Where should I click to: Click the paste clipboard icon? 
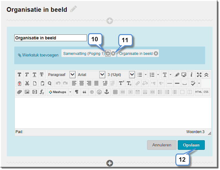click(42, 83)
